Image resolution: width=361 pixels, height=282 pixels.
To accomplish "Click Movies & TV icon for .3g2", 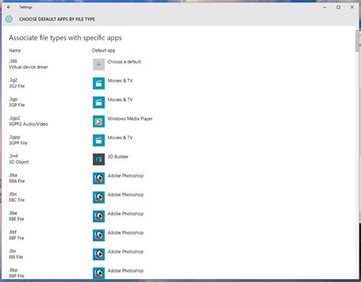I will click(x=99, y=84).
